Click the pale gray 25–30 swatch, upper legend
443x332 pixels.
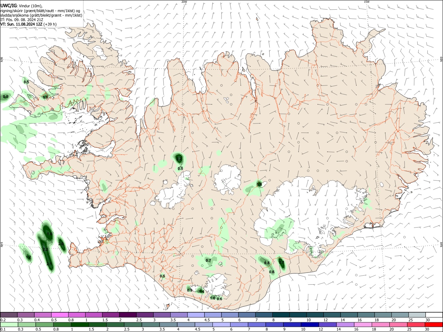tap(417, 315)
